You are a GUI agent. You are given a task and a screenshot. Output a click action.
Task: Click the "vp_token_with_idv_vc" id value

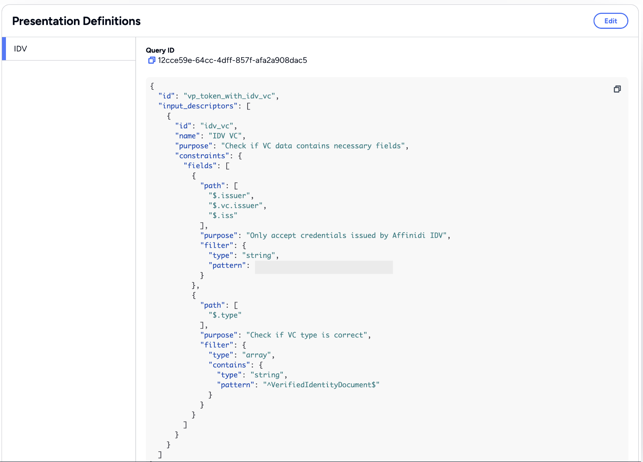(229, 96)
